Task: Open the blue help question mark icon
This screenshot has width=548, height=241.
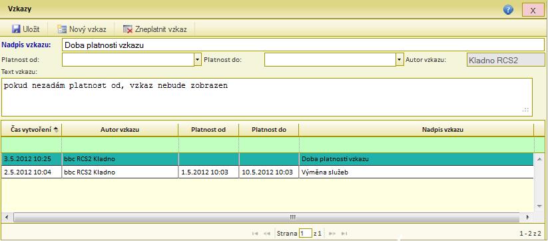Action: (508, 10)
